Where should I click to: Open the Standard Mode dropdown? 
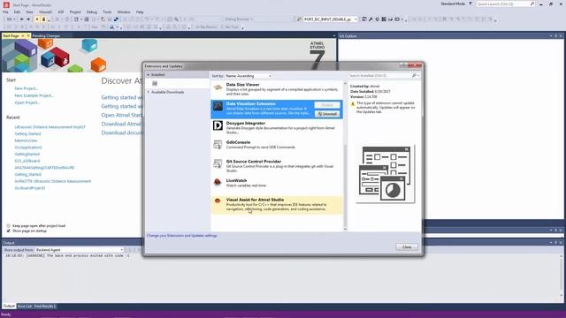tap(453, 4)
